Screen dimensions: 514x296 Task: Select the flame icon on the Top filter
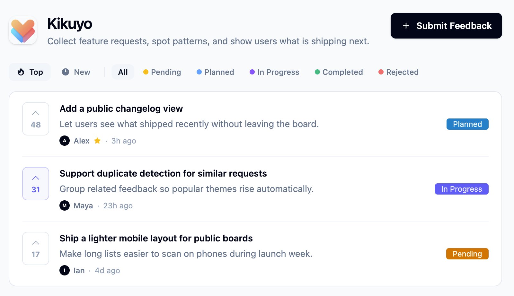click(21, 72)
